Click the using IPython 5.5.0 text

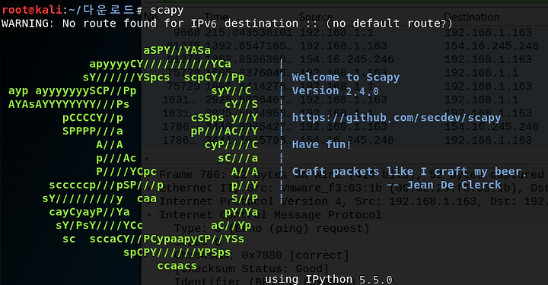tap(329, 280)
